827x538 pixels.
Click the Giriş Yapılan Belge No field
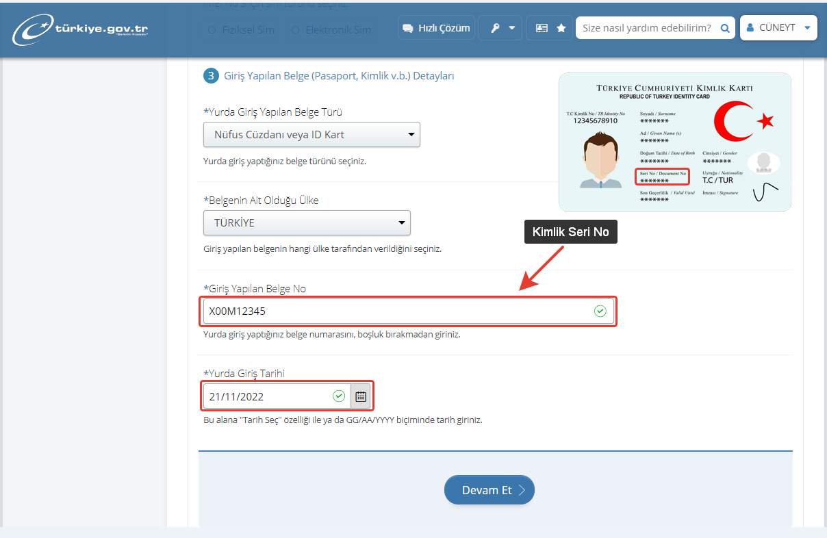[397, 311]
